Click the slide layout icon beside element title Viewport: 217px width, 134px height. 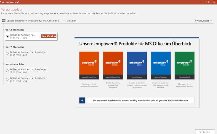[4, 21]
